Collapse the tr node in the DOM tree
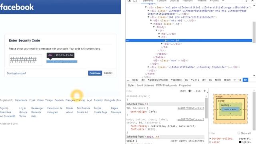 156,30
